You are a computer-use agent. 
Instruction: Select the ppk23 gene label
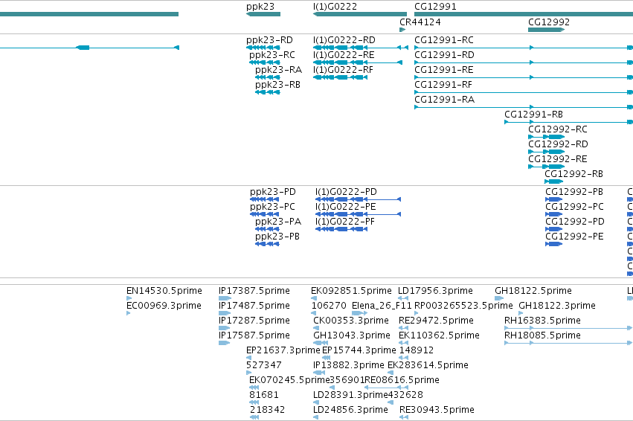[260, 7]
